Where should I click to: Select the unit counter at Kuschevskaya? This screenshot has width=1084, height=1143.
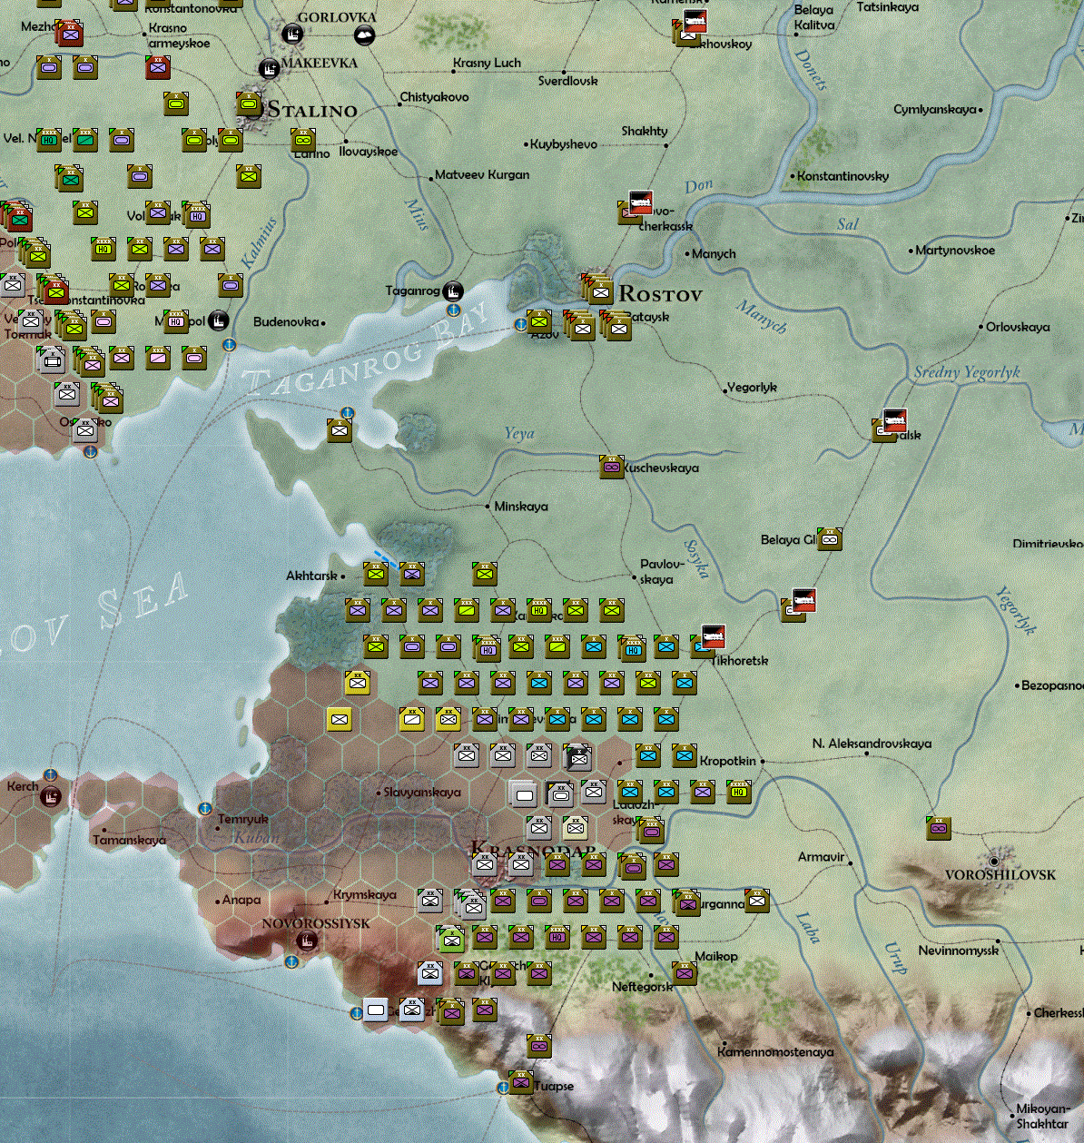point(612,466)
